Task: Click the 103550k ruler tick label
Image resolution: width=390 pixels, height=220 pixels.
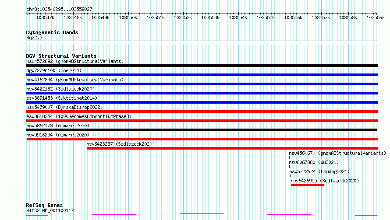Action: pyautogui.click(x=128, y=17)
